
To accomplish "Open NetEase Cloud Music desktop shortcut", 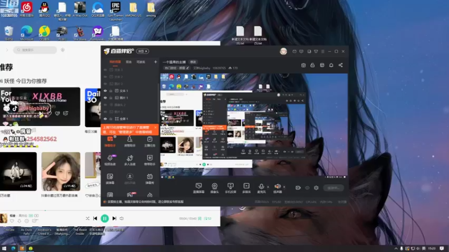I will point(26,8).
